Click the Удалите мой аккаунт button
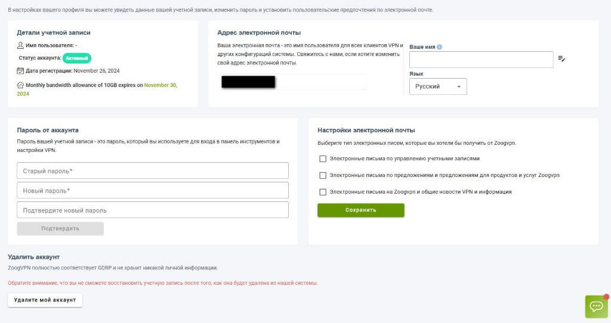 [45, 300]
